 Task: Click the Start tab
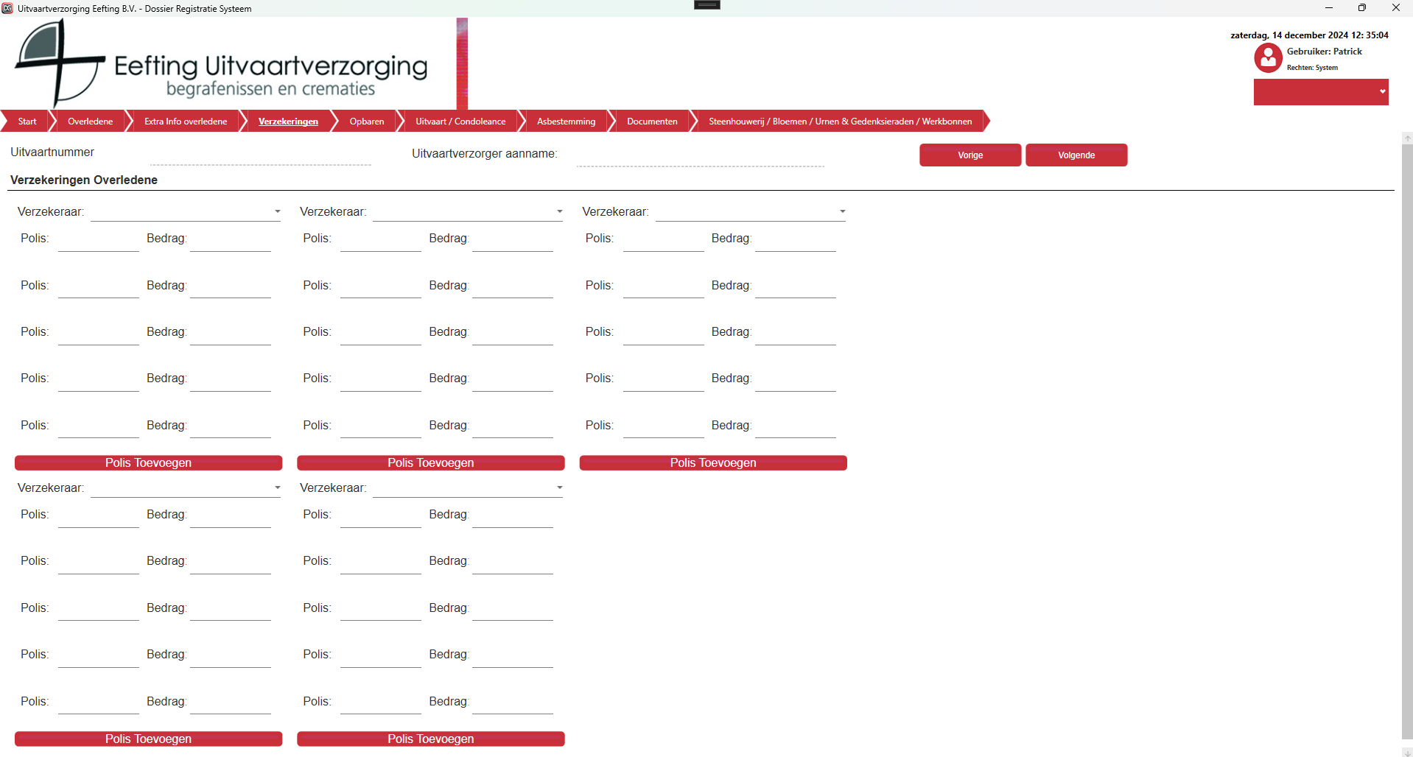(27, 122)
